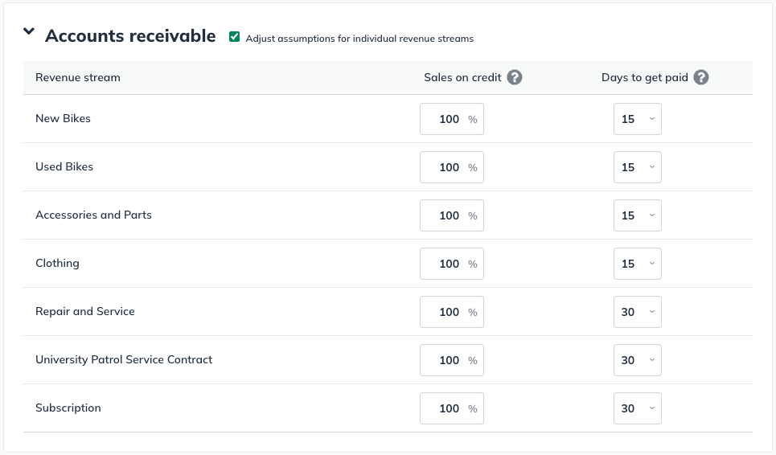Open Days to get paid dropdown for Subscription

pyautogui.click(x=637, y=408)
